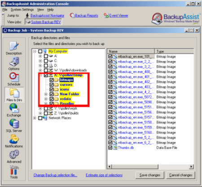This screenshot has width=202, height=187.
Task: Open the View menu
Action: [x=40, y=10]
